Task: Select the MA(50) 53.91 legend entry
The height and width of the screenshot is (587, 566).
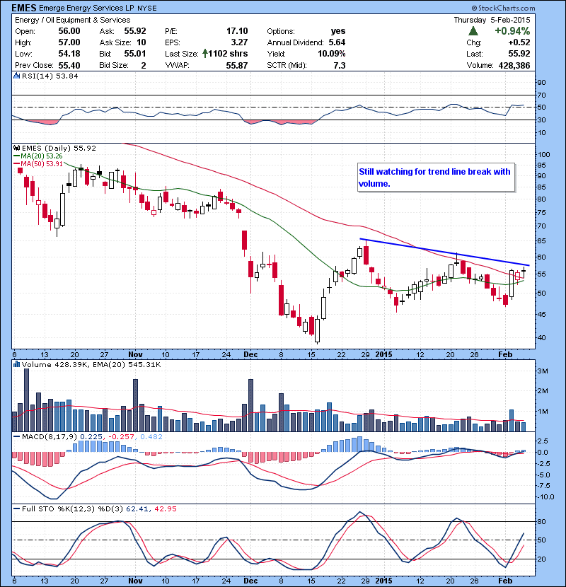Action: point(38,163)
